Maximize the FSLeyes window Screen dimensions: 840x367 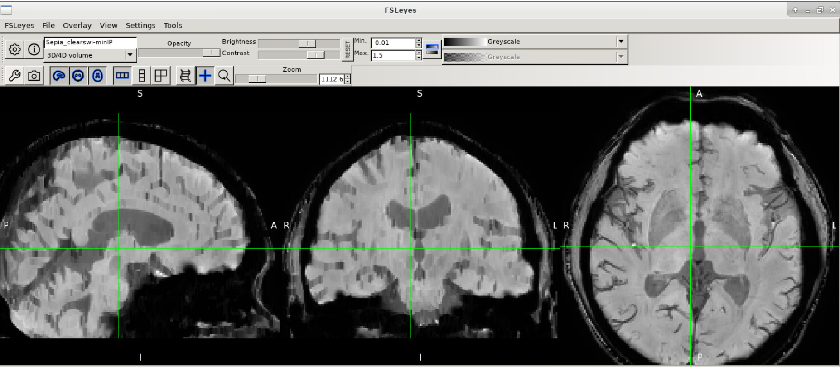click(x=820, y=10)
